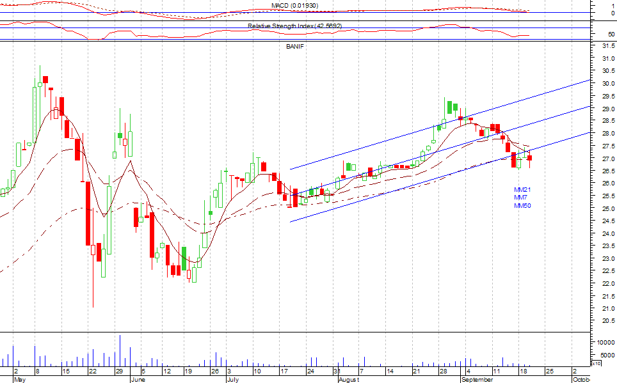This screenshot has width=617, height=383.
Task: Click the date label 25 on time axis
Action: [549, 371]
